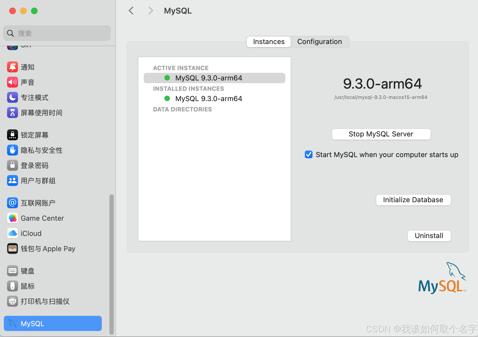Click the sidebar vertical scrollbar
Viewport: 478px width, 337px height.
tap(111, 264)
